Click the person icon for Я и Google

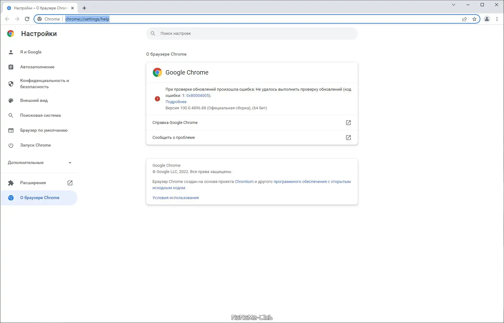click(11, 52)
